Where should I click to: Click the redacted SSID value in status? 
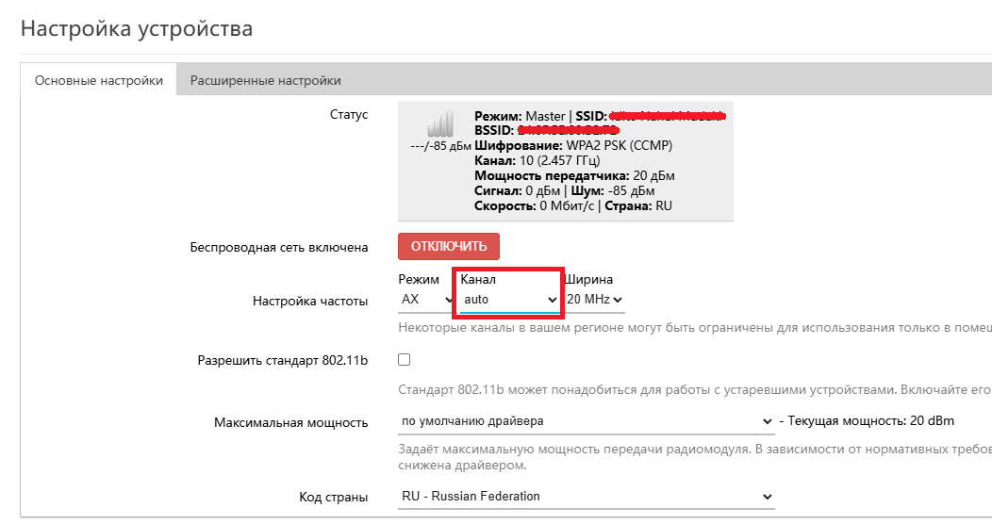pos(667,116)
